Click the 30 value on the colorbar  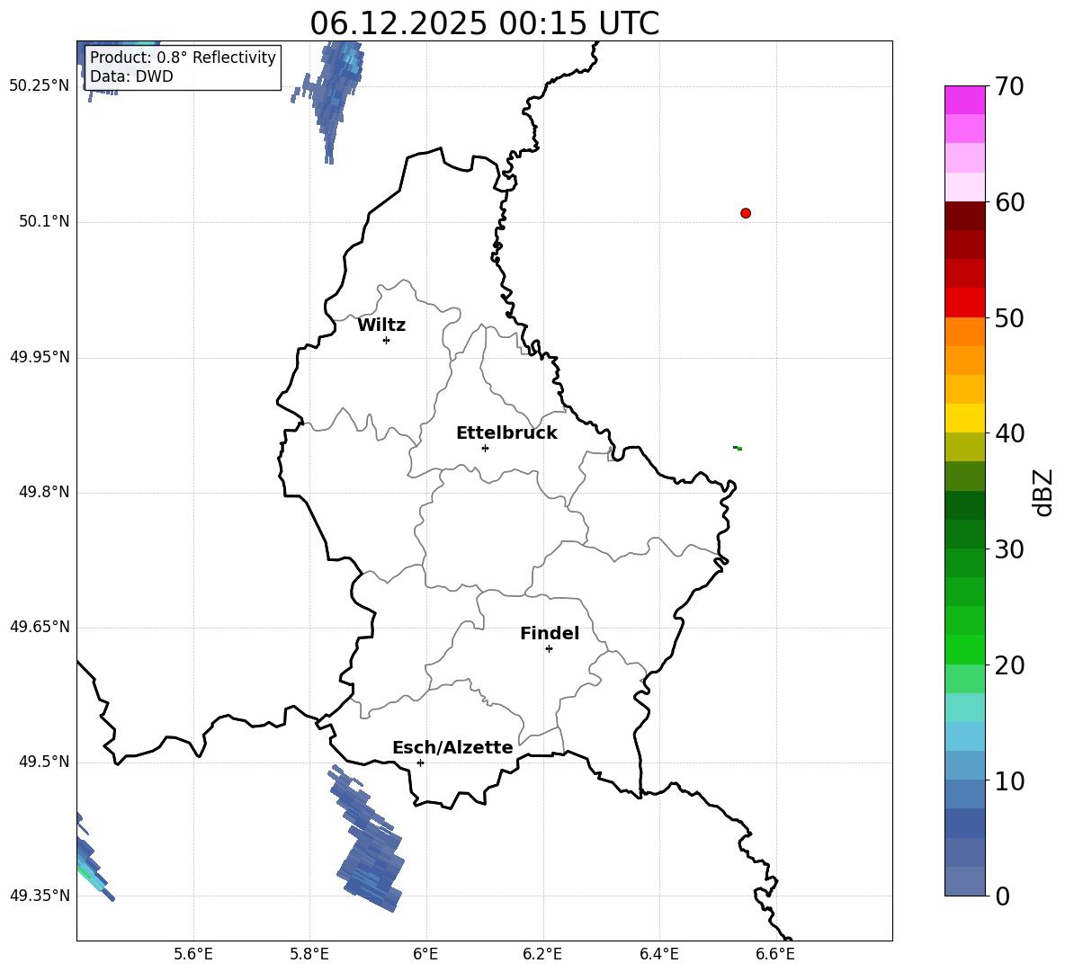(x=1009, y=549)
